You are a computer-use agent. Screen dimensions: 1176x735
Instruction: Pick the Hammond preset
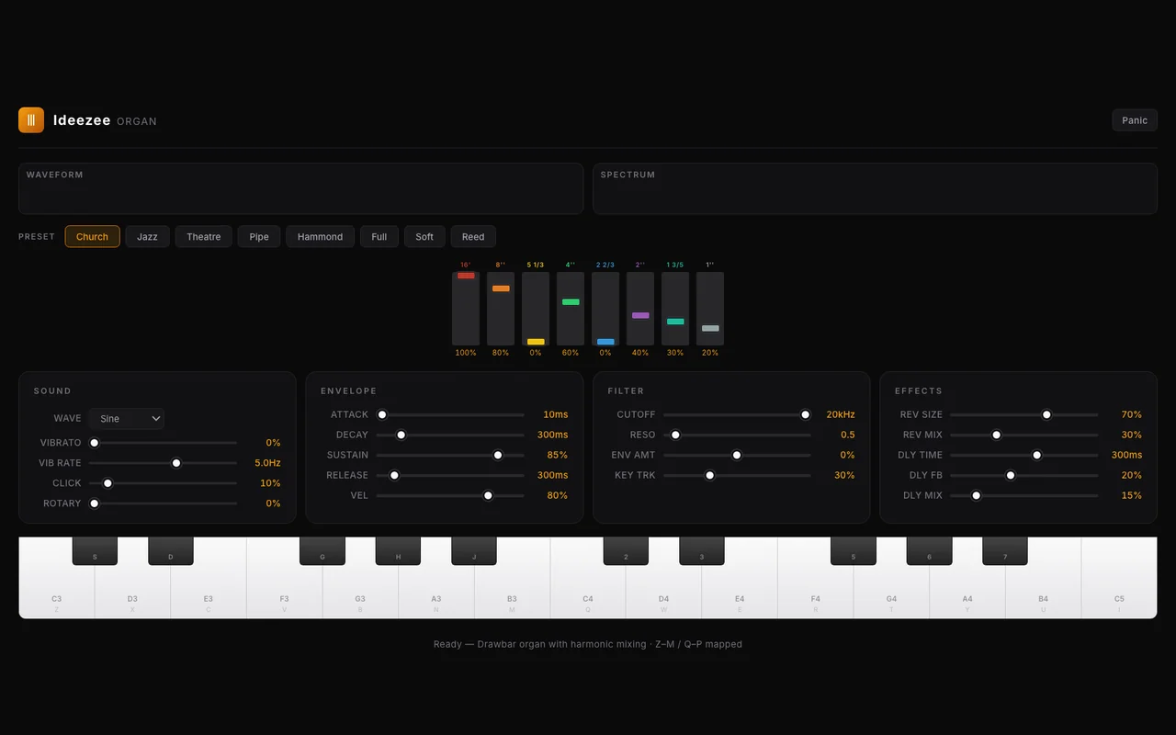coord(320,237)
